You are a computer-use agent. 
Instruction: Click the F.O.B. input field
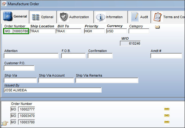pyautogui.click(x=74, y=56)
